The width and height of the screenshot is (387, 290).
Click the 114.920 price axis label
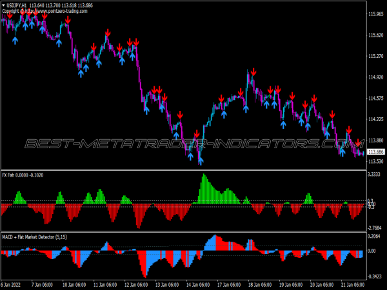tap(375, 77)
